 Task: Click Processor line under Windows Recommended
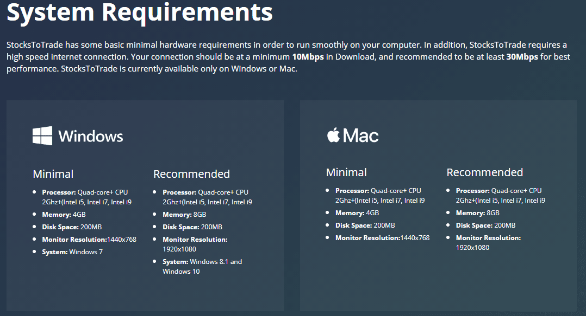pyautogui.click(x=208, y=197)
